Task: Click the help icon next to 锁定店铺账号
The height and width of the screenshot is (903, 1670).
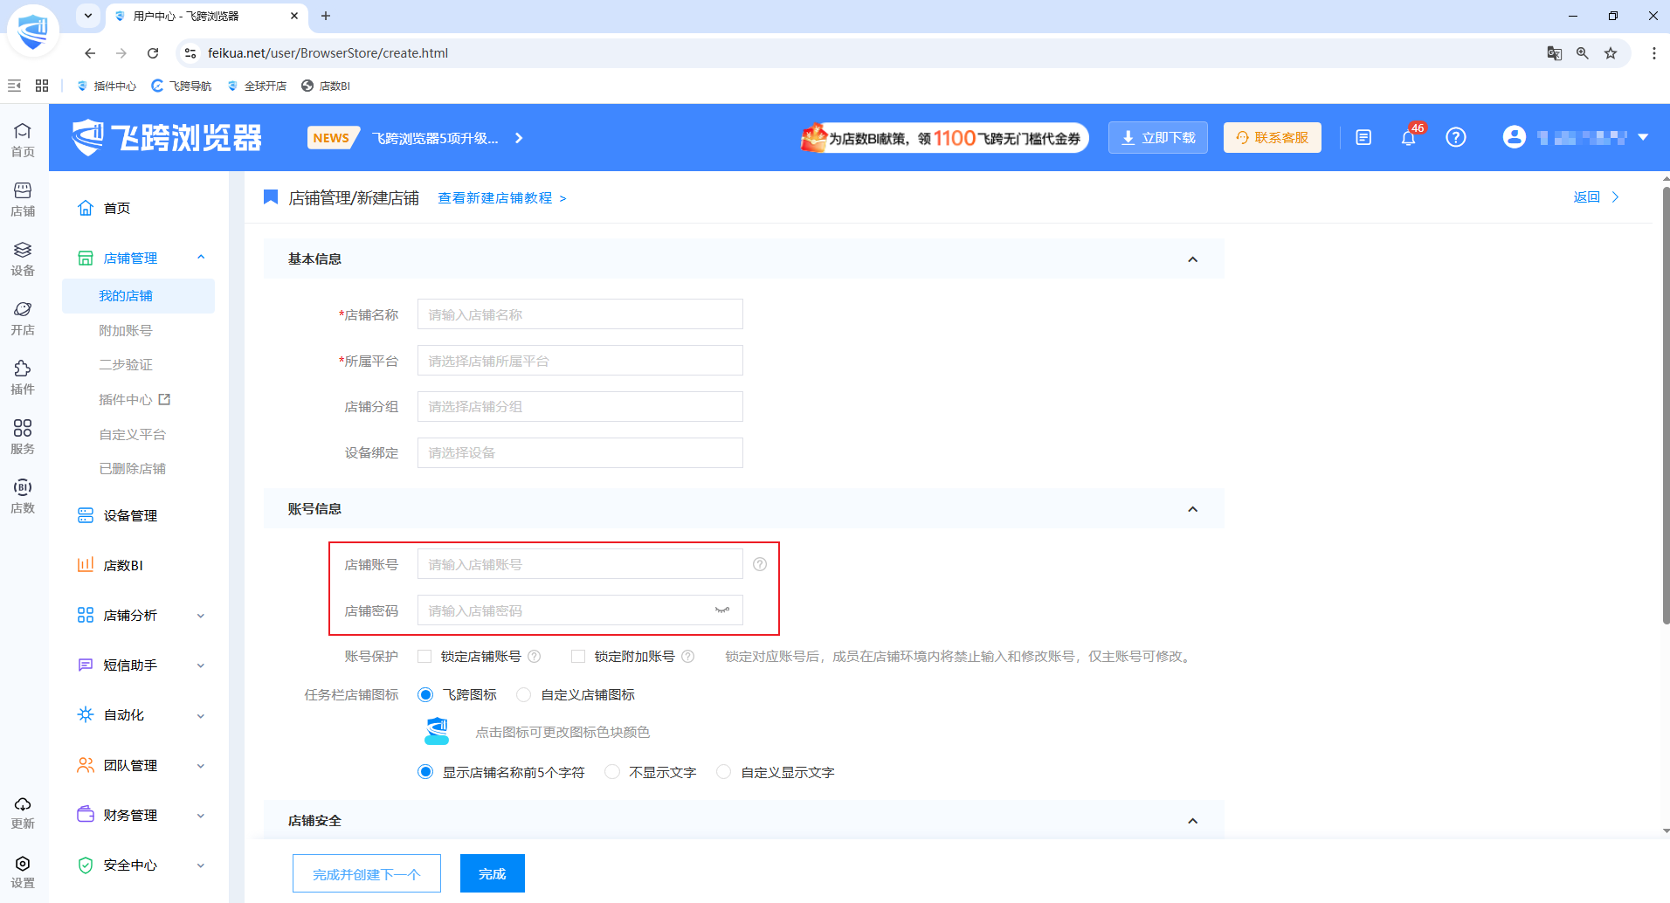Action: [535, 656]
